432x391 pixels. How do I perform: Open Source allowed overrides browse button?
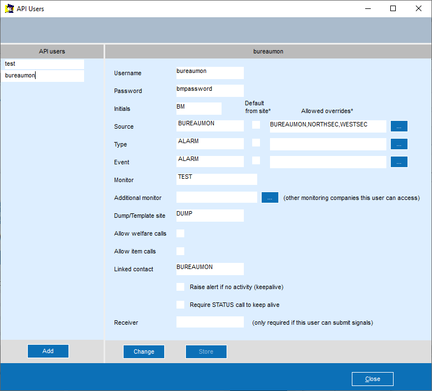point(399,126)
